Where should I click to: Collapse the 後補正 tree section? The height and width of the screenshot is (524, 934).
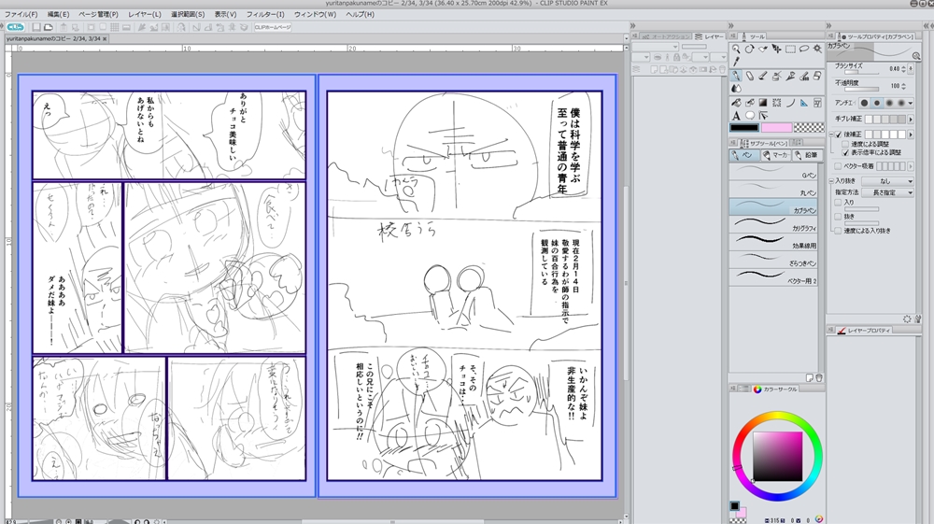click(x=831, y=135)
